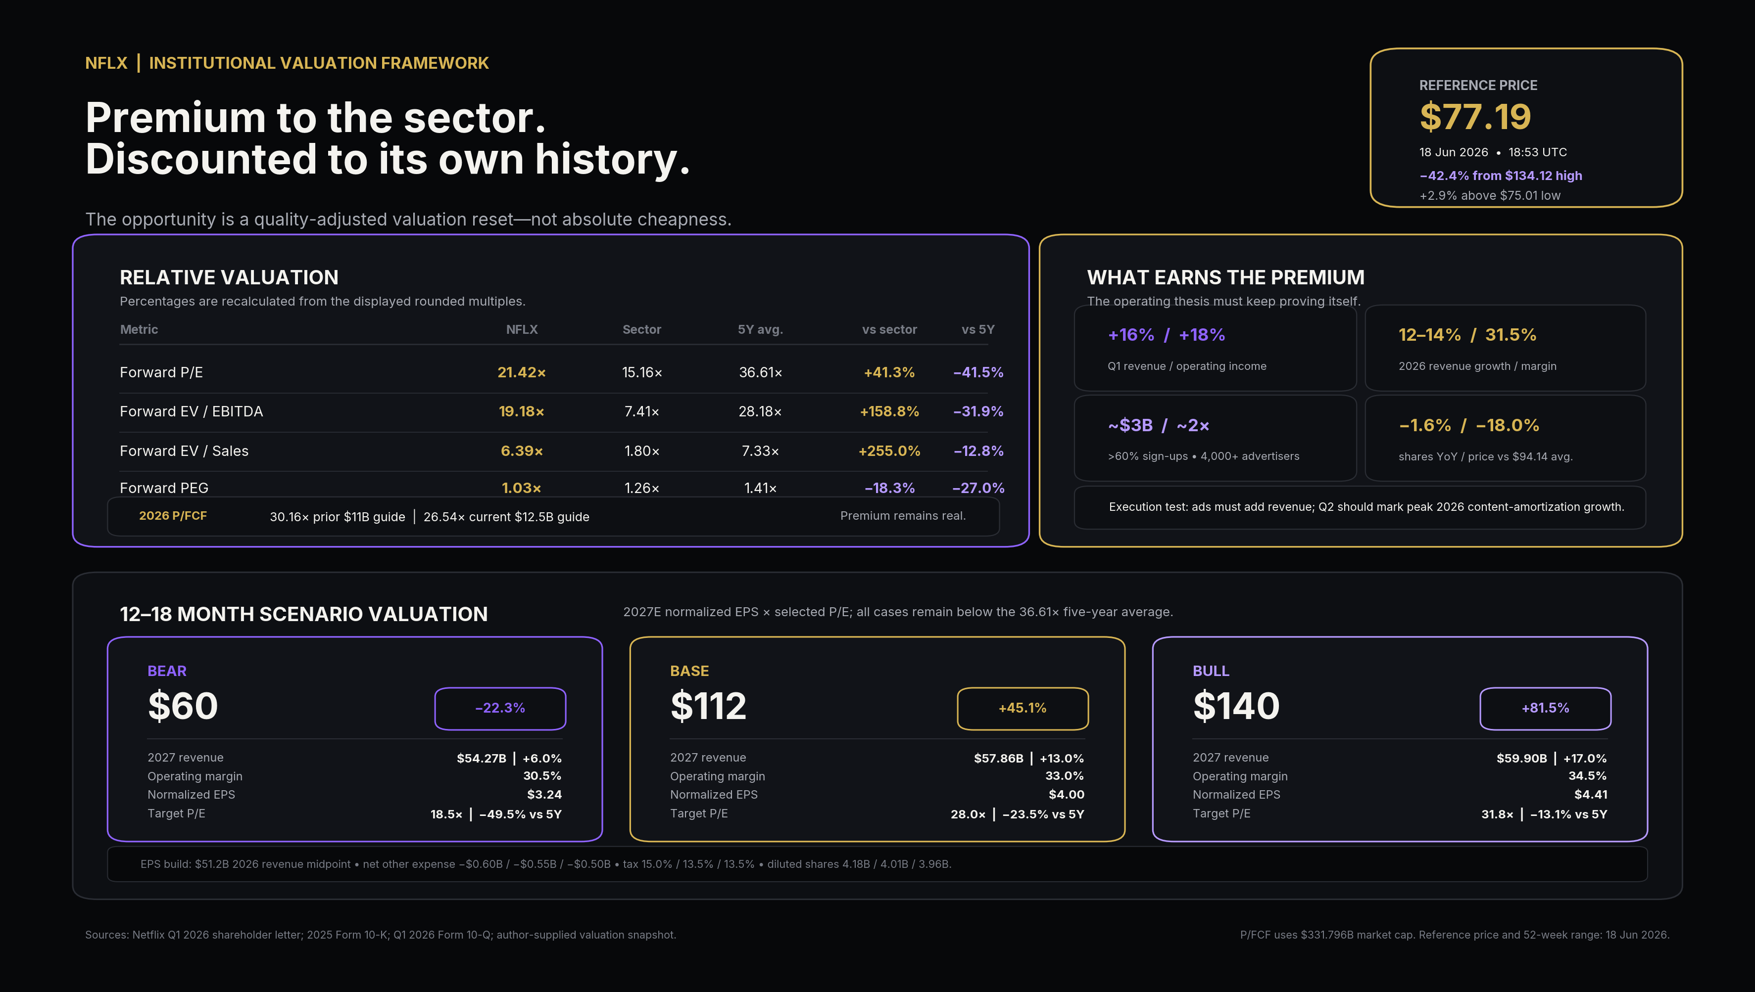The height and width of the screenshot is (992, 1755).
Task: Click the BASE $112 price target
Action: click(x=708, y=706)
